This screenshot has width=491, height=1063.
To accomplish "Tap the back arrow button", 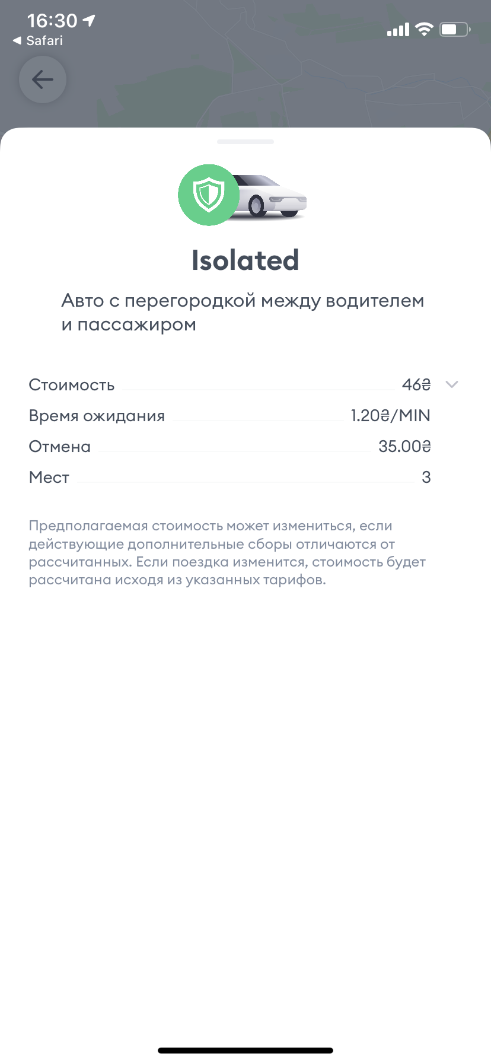I will (x=42, y=79).
